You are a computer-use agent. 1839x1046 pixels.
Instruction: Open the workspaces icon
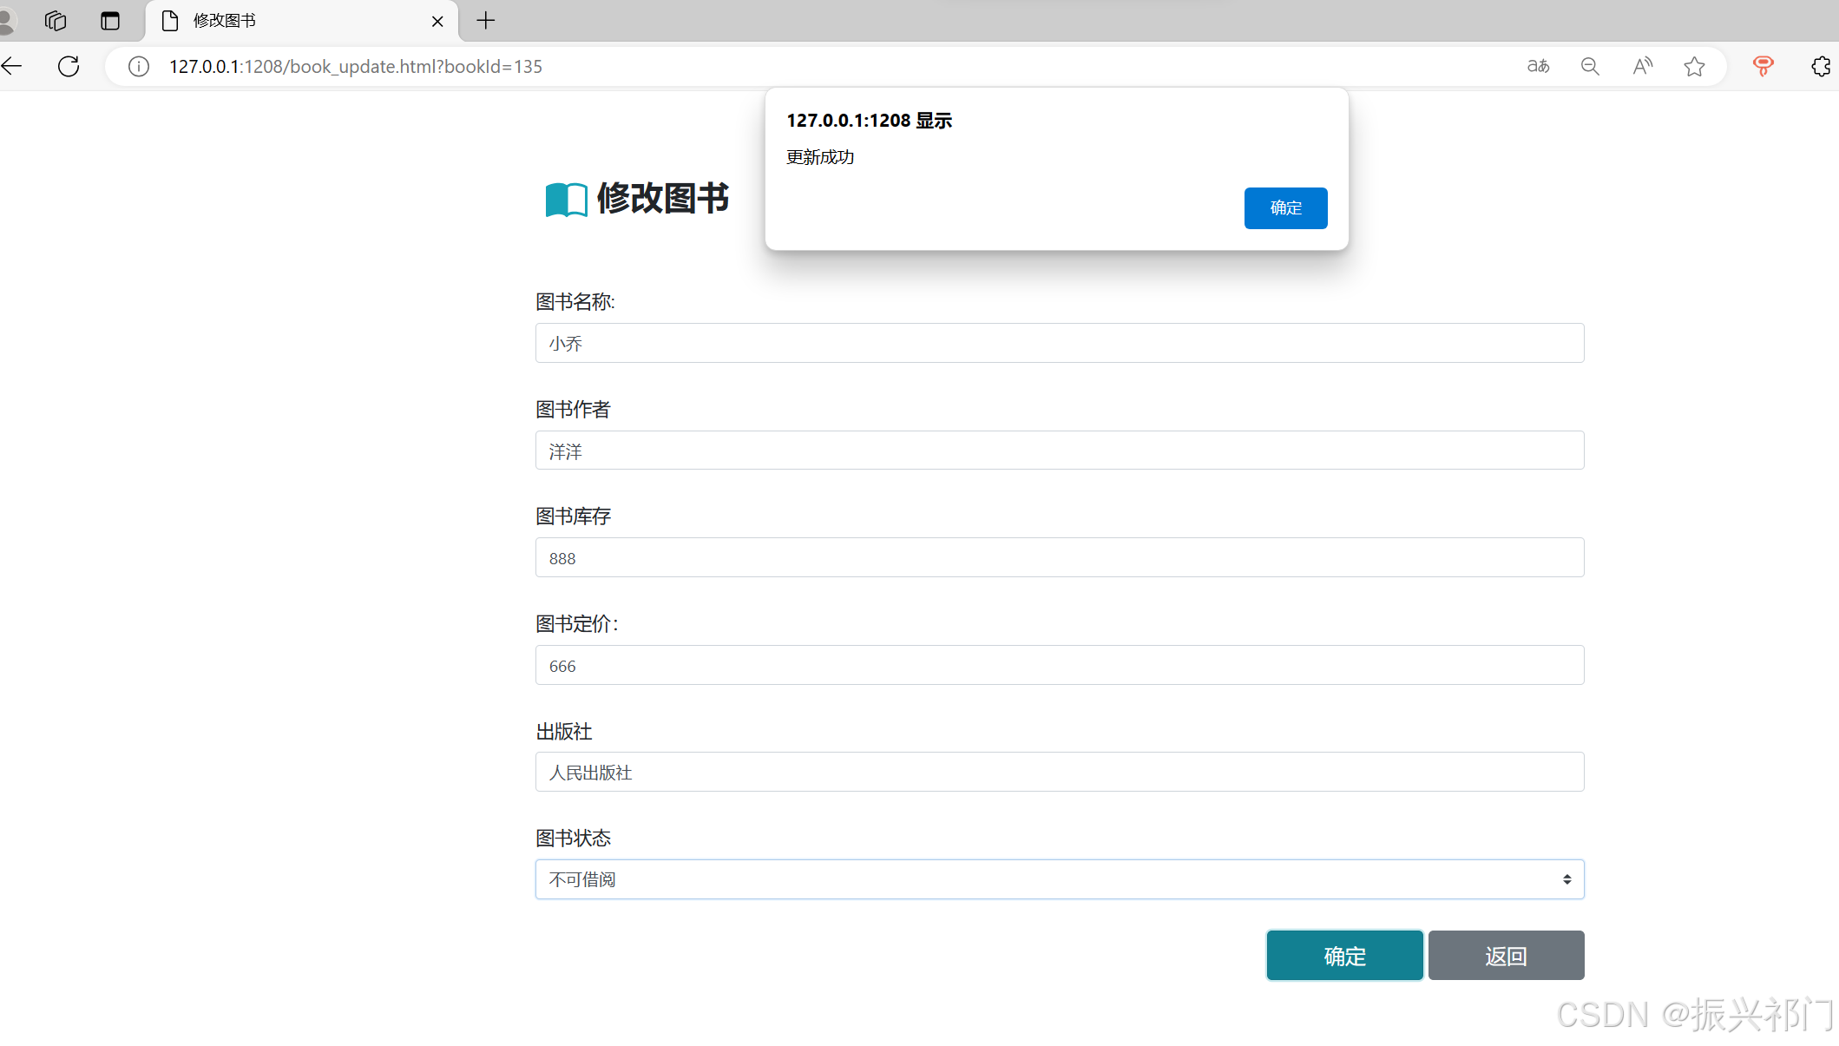(x=56, y=21)
